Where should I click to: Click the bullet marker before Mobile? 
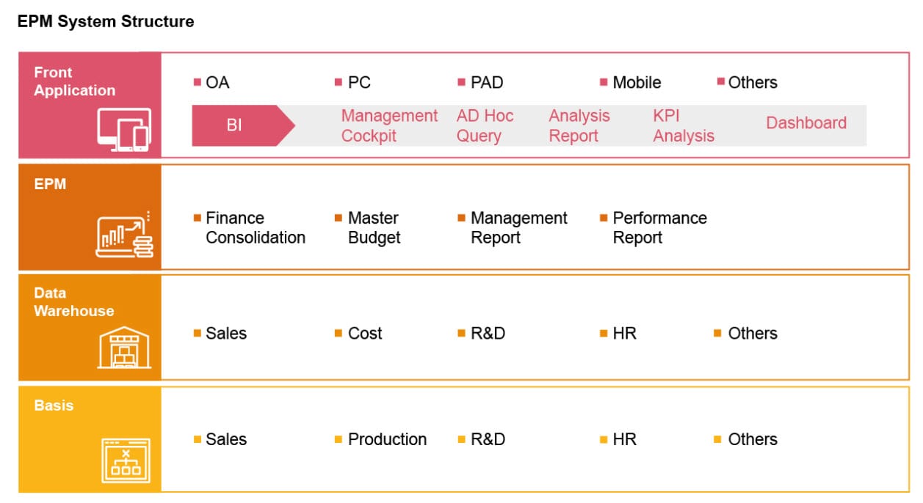pyautogui.click(x=602, y=83)
